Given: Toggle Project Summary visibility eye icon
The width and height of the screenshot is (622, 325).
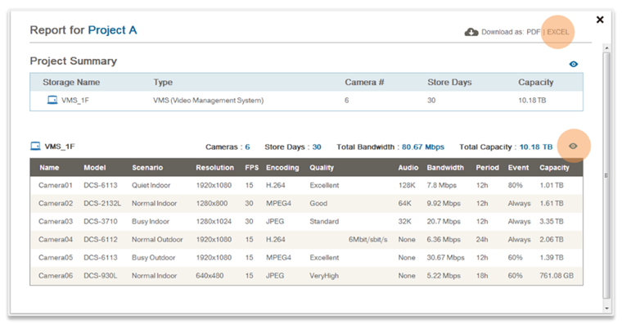Looking at the screenshot, I should (x=574, y=64).
